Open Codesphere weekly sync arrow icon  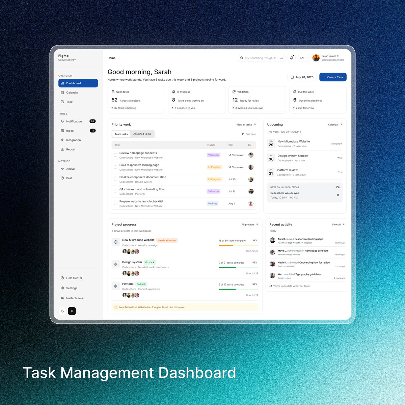(338, 195)
